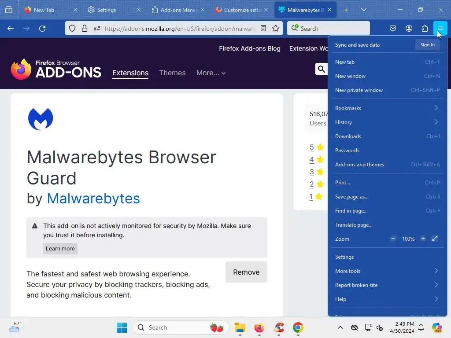Open File Explorer from taskbar

pos(240,327)
